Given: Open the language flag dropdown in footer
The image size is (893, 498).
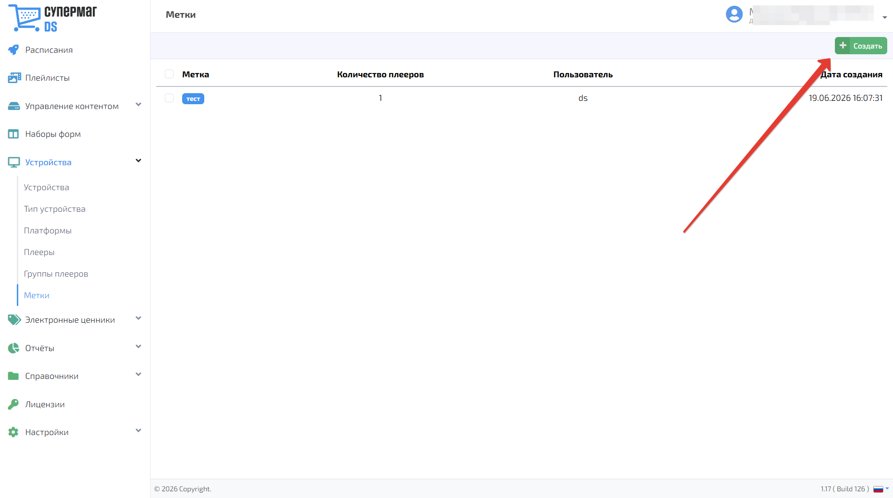Looking at the screenshot, I should pos(881,489).
